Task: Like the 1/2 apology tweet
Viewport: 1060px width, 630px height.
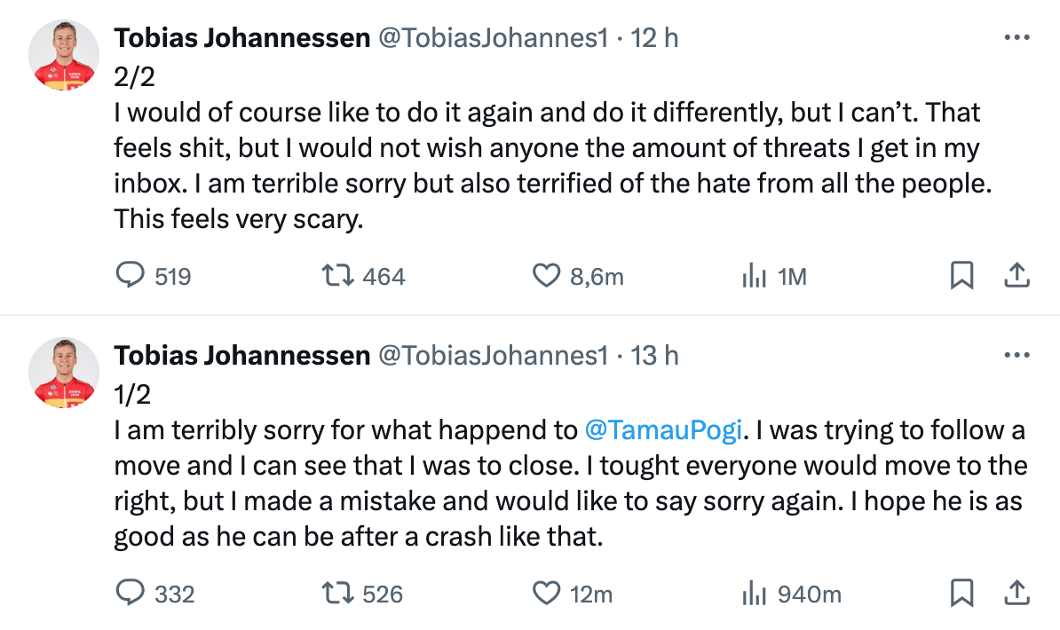Action: 546,593
